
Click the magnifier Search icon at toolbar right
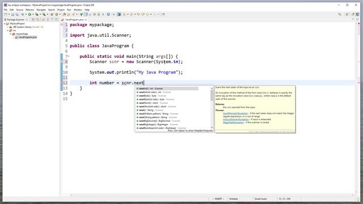[340, 14]
